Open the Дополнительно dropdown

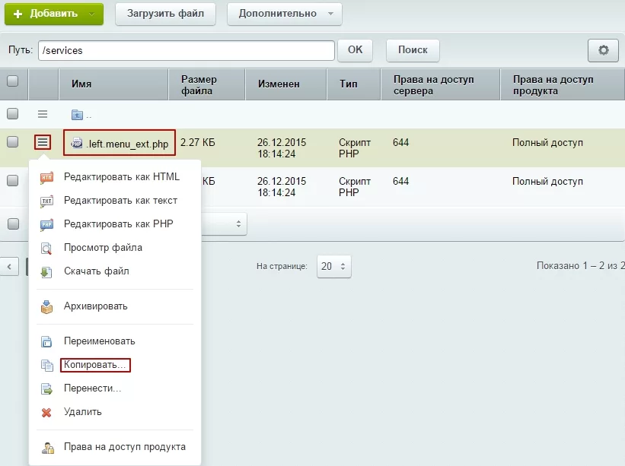[284, 14]
